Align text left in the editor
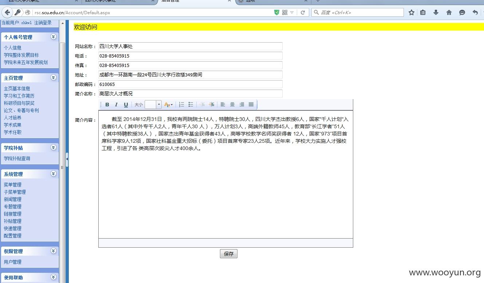Viewport: 484px width, 283px height. coord(223,105)
